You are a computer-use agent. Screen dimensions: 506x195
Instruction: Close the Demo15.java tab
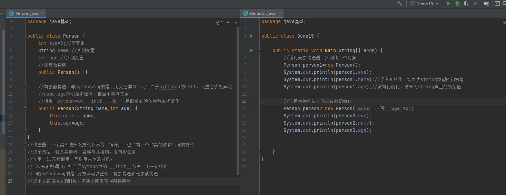pos(280,13)
